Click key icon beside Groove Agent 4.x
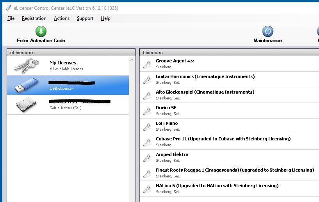Image resolution: width=319 pixels, height=202 pixels. (x=147, y=64)
